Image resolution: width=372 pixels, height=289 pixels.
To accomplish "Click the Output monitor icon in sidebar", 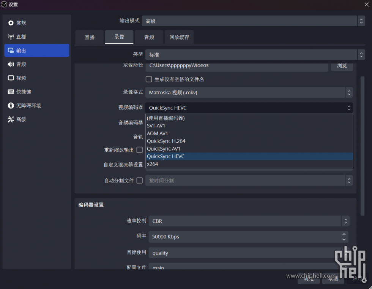I will click(11, 50).
